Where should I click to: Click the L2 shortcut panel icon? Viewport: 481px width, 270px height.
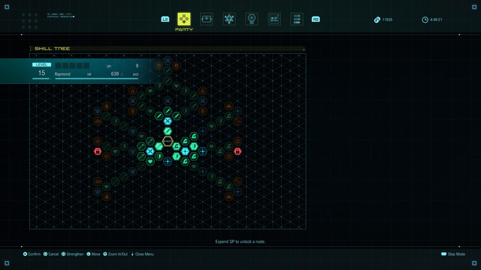click(x=165, y=19)
